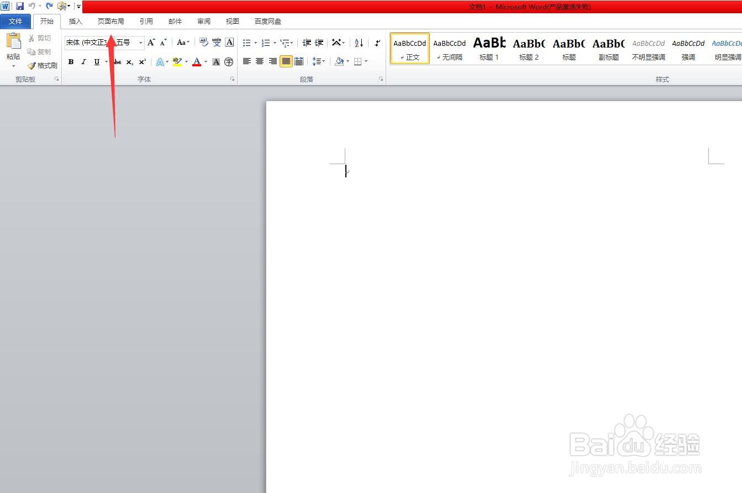Toggle Bold formatting
The image size is (742, 493).
pyautogui.click(x=71, y=62)
